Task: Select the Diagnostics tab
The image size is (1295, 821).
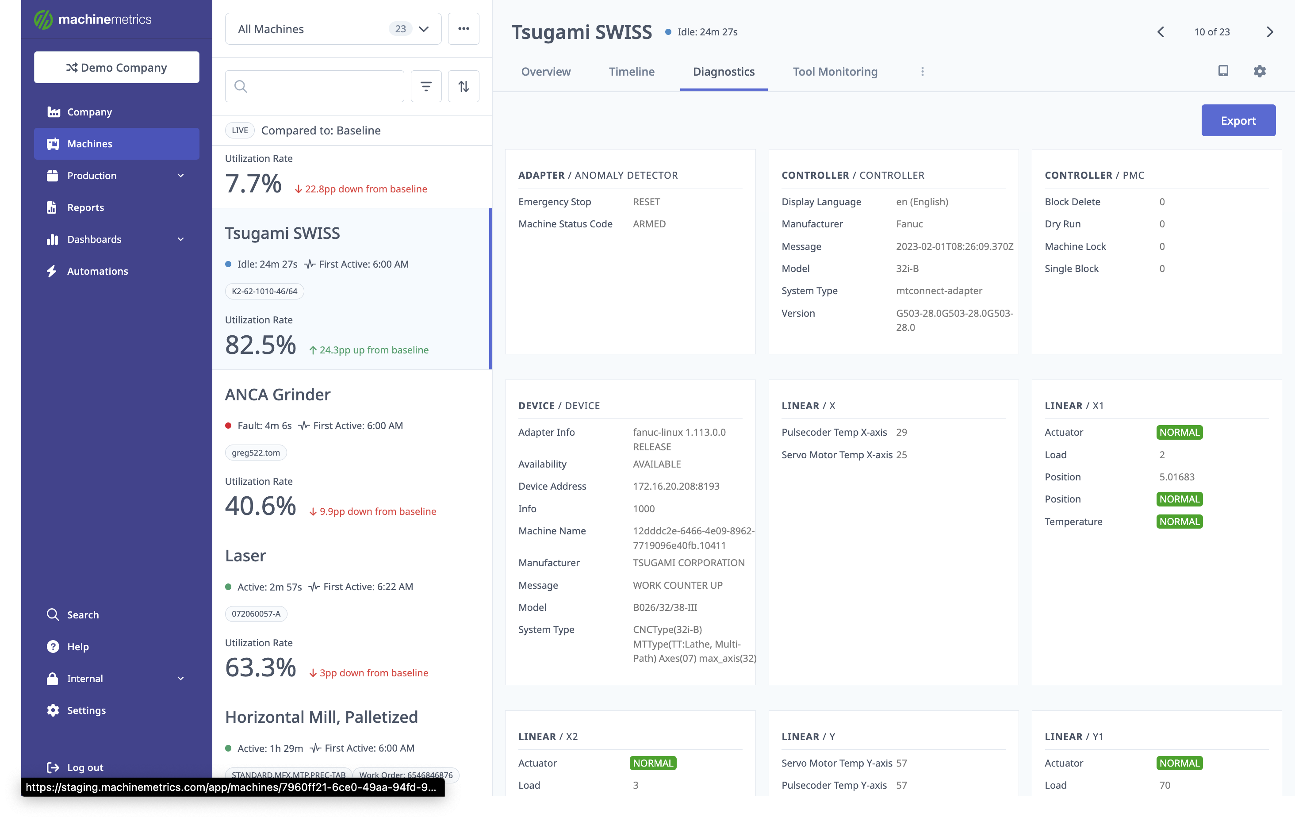Action: point(723,72)
